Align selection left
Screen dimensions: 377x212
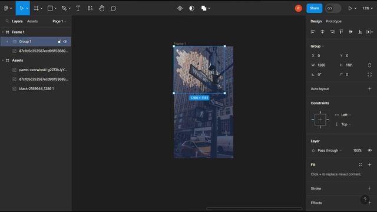coord(313,32)
